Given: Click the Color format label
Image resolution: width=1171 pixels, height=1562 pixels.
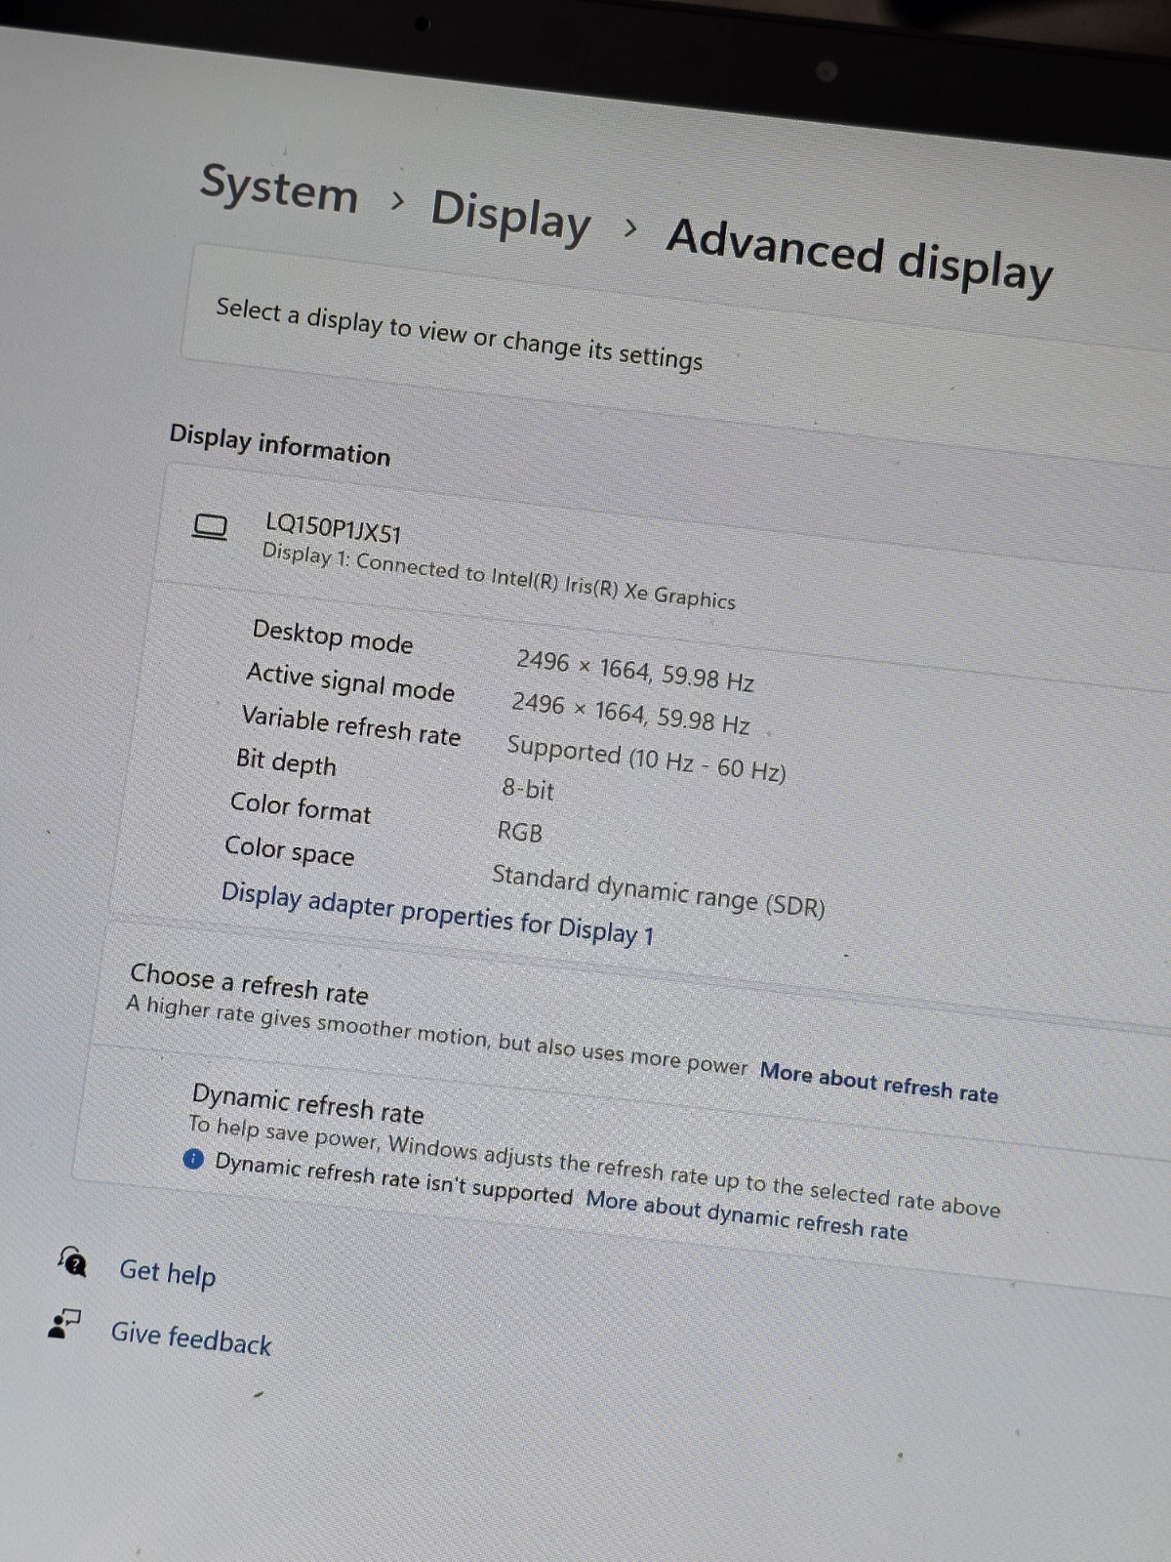Looking at the screenshot, I should pos(301,807).
